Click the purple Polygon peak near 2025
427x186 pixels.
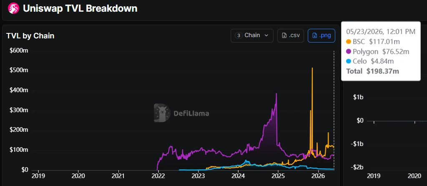[276, 94]
